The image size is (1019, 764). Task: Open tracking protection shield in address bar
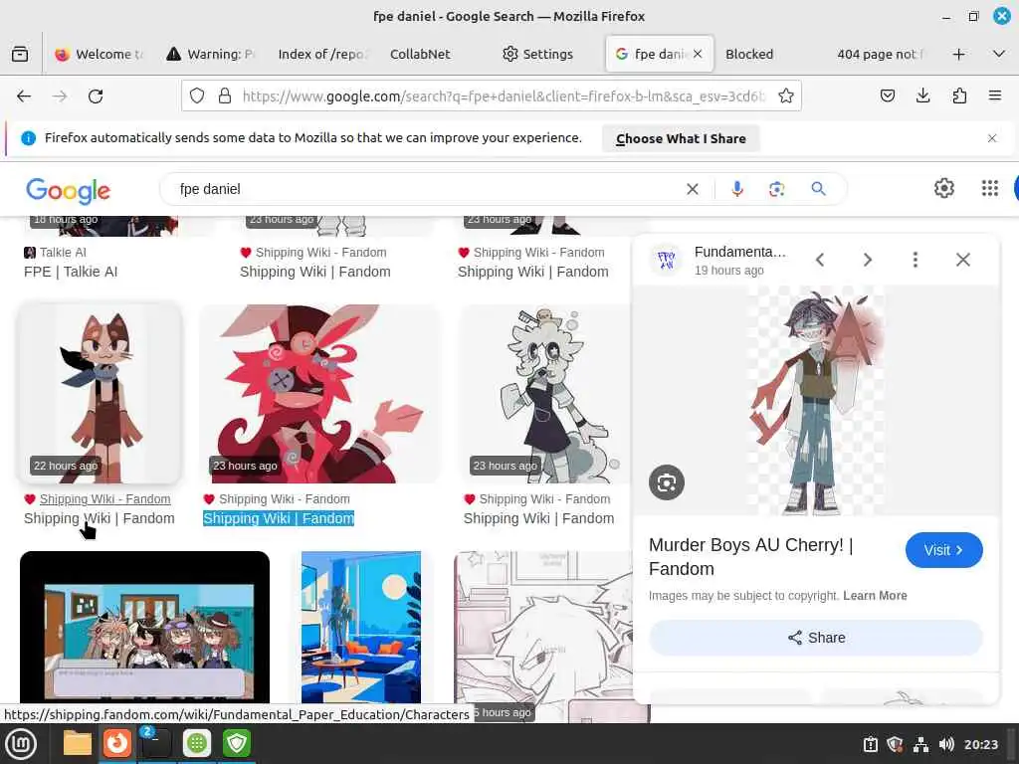pyautogui.click(x=197, y=96)
